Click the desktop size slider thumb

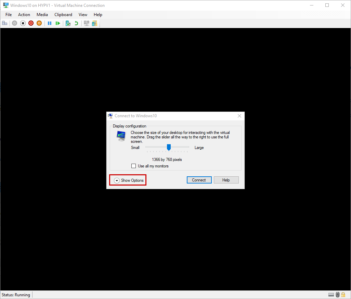[x=169, y=147]
